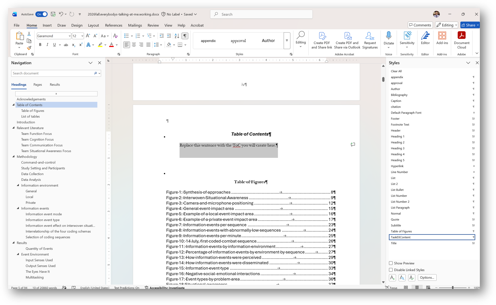Image resolution: width=496 pixels, height=305 pixels.
Task: Open the Acrobat ribbon tab
Action: click(x=197, y=25)
